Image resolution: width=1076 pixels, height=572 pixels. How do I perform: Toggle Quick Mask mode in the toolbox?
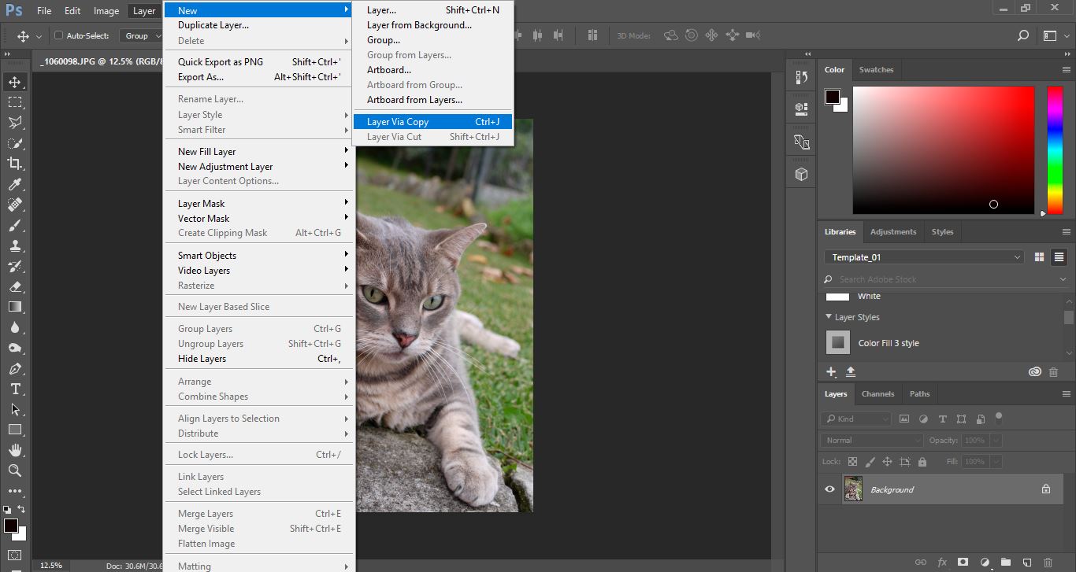pyautogui.click(x=15, y=555)
